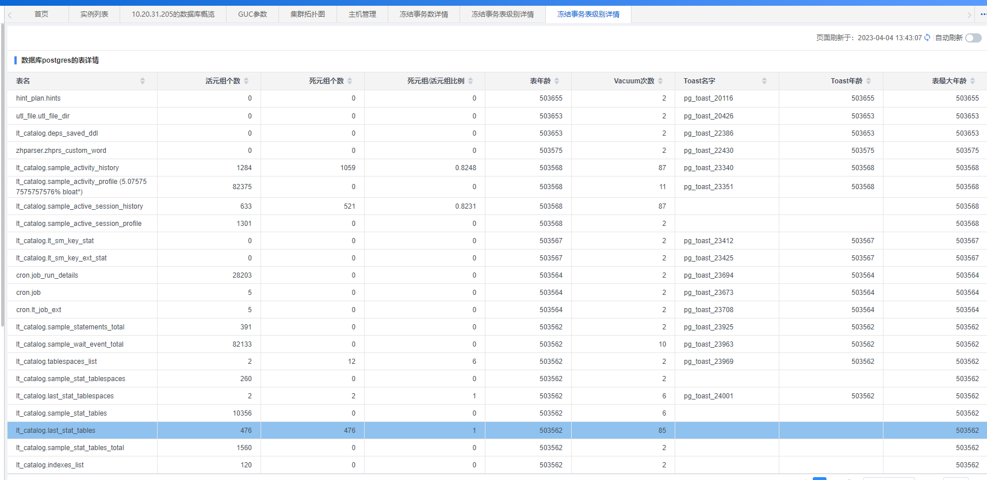Select row lt_catalog.lt_sm_key_stat
987x480 pixels.
pos(497,241)
